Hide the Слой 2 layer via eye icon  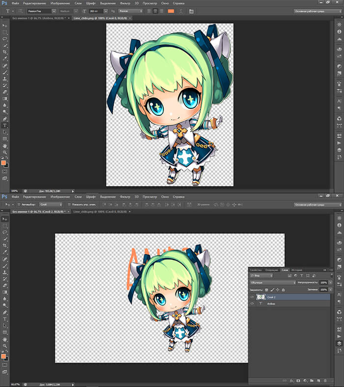pos(252,297)
